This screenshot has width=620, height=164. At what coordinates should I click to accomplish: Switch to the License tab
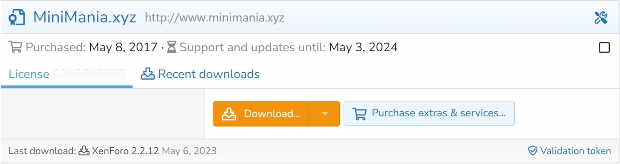tap(67, 74)
